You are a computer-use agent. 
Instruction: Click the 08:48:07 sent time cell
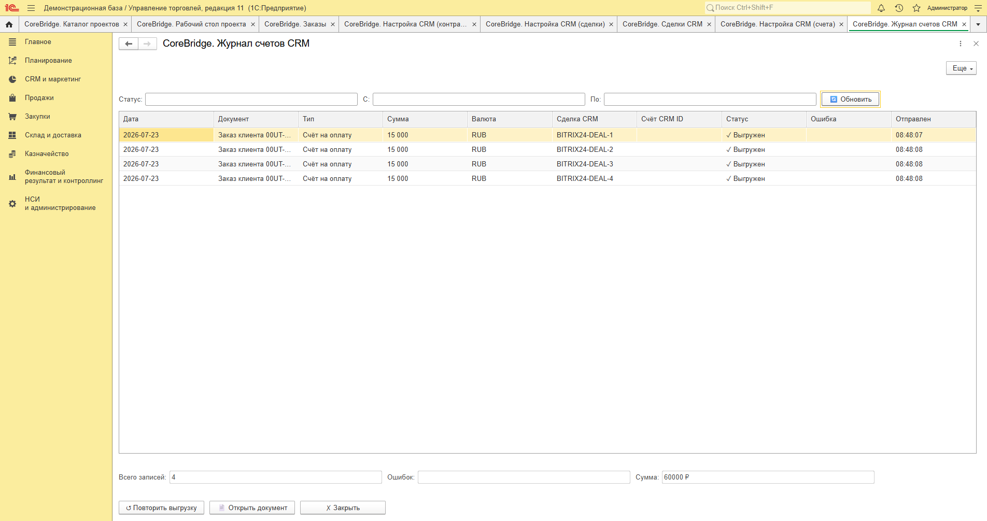934,135
